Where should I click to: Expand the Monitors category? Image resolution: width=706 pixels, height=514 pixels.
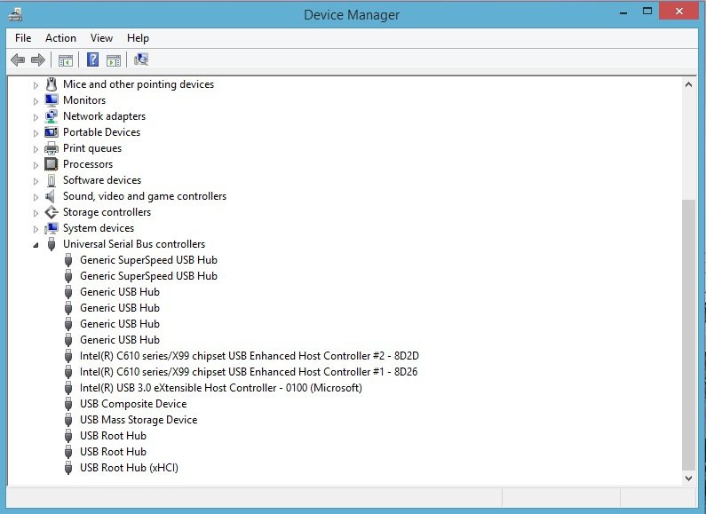pos(36,100)
